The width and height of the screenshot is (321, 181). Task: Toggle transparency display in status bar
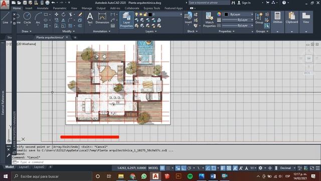[229, 168]
